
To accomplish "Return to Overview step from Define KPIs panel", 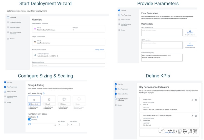I will (120, 84).
